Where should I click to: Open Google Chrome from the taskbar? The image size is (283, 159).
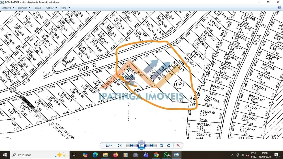pyautogui.click(x=156, y=155)
